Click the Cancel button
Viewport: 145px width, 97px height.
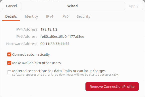(11, 6)
